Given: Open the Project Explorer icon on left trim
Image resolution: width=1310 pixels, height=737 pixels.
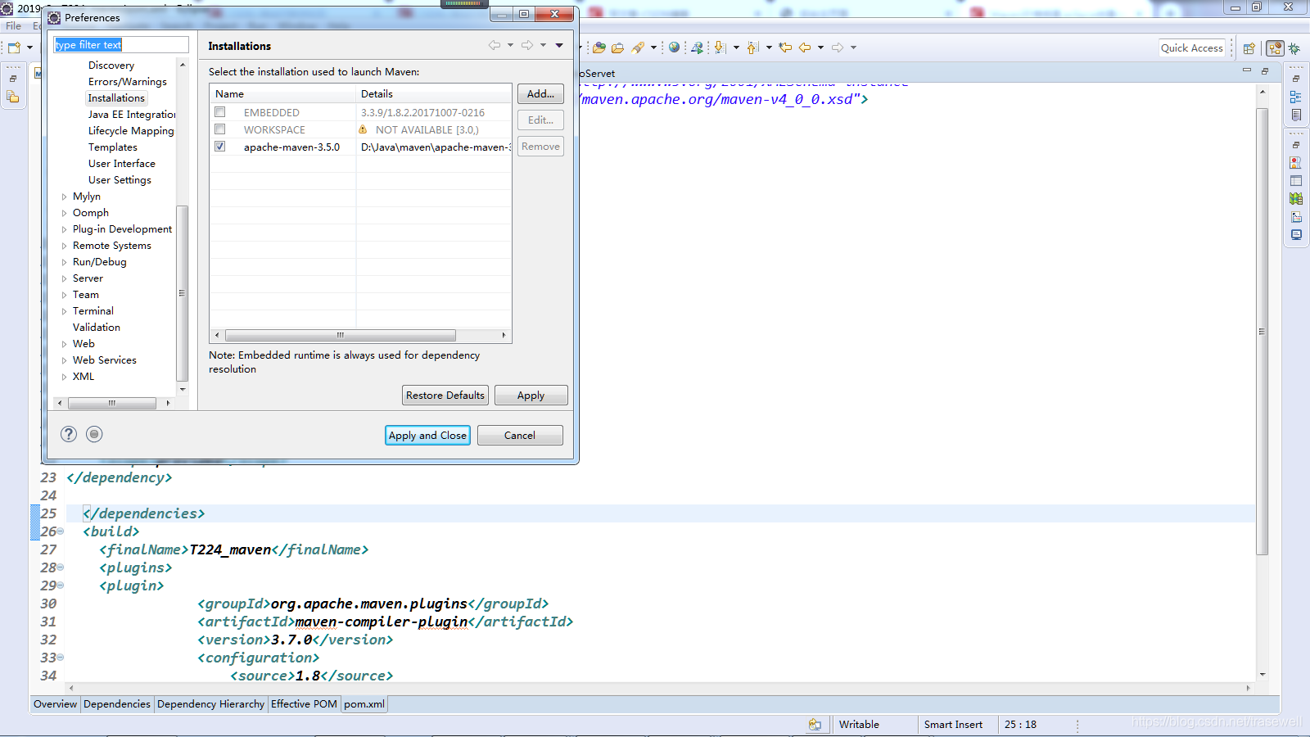Looking at the screenshot, I should (13, 97).
